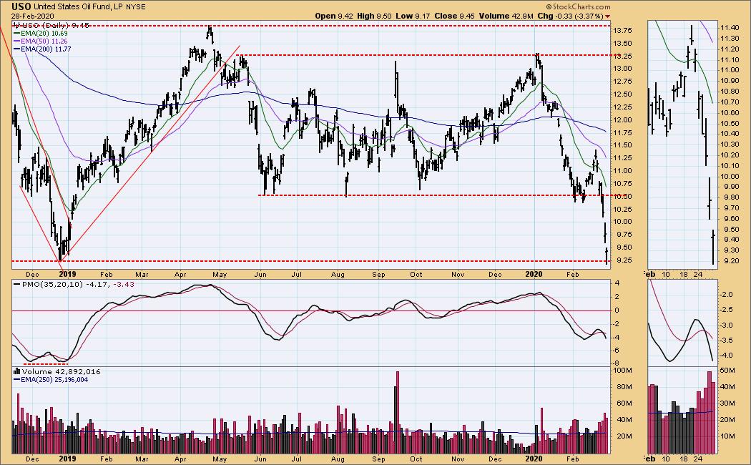
Task: Click the Open 9.42 value
Action: pos(334,16)
